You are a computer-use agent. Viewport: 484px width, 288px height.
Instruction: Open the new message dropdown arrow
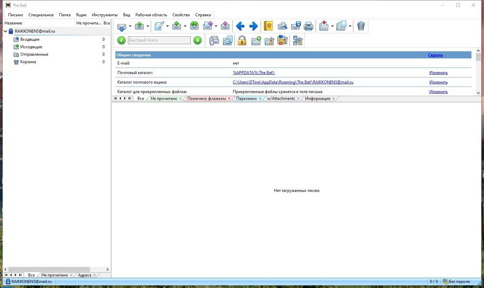click(x=167, y=26)
